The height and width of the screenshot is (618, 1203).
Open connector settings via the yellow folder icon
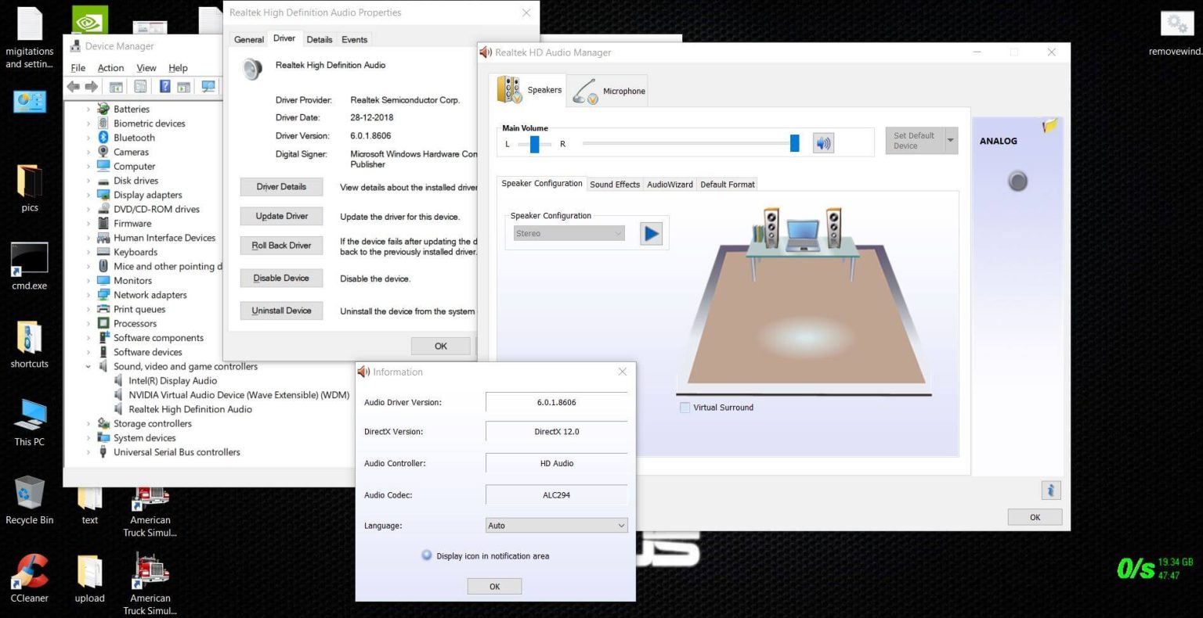[x=1049, y=125]
